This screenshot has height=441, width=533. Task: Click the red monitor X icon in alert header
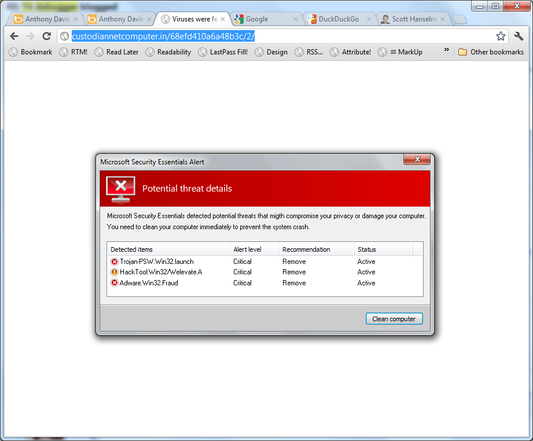(121, 189)
